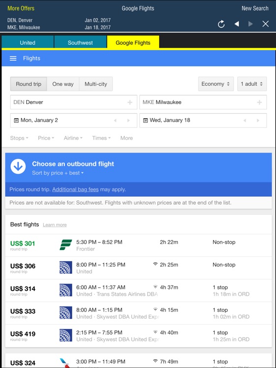Select the One way option
Viewport: 276px width, 368px height.
[x=63, y=84]
